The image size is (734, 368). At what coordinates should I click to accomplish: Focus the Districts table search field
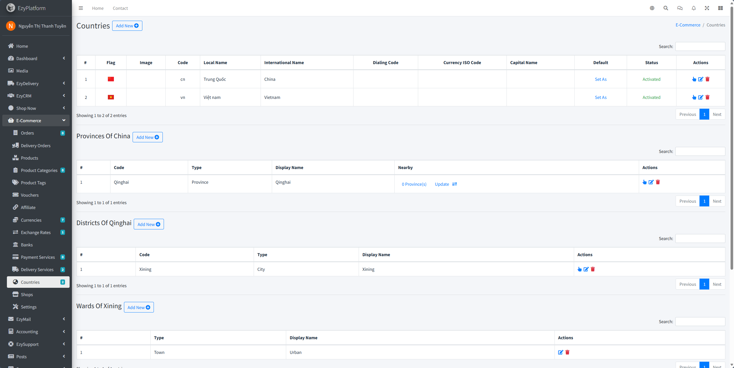tap(700, 238)
